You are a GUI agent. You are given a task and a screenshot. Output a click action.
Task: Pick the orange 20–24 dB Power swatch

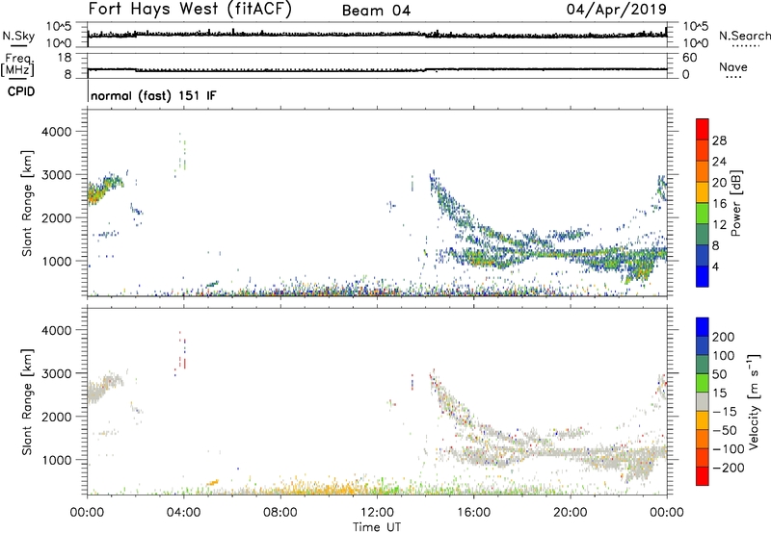point(703,171)
